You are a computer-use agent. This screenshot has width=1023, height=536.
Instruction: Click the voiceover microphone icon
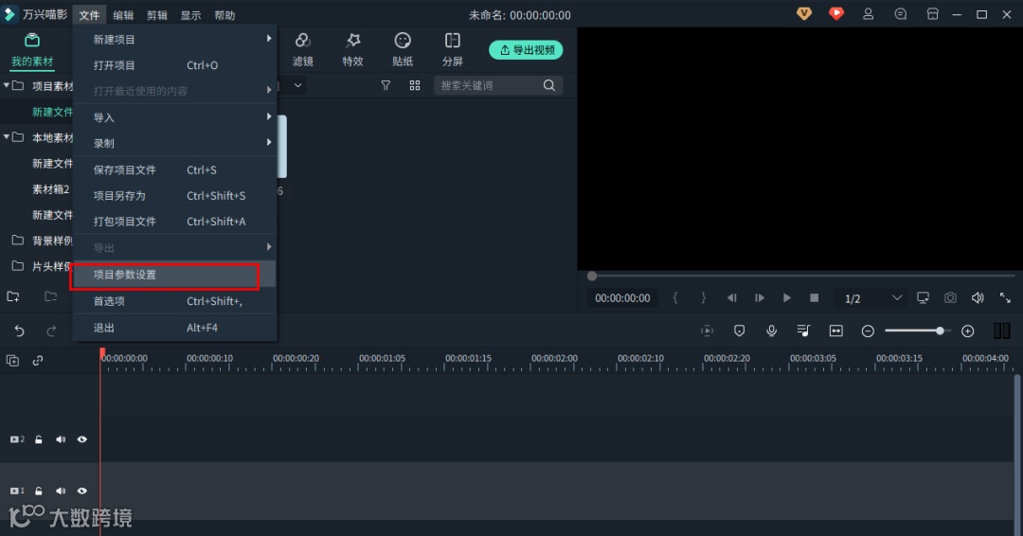point(771,331)
